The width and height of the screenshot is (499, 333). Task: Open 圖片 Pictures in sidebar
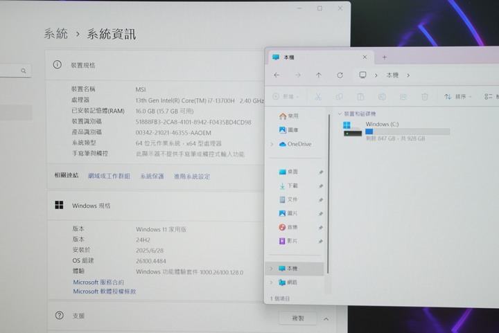288,213
